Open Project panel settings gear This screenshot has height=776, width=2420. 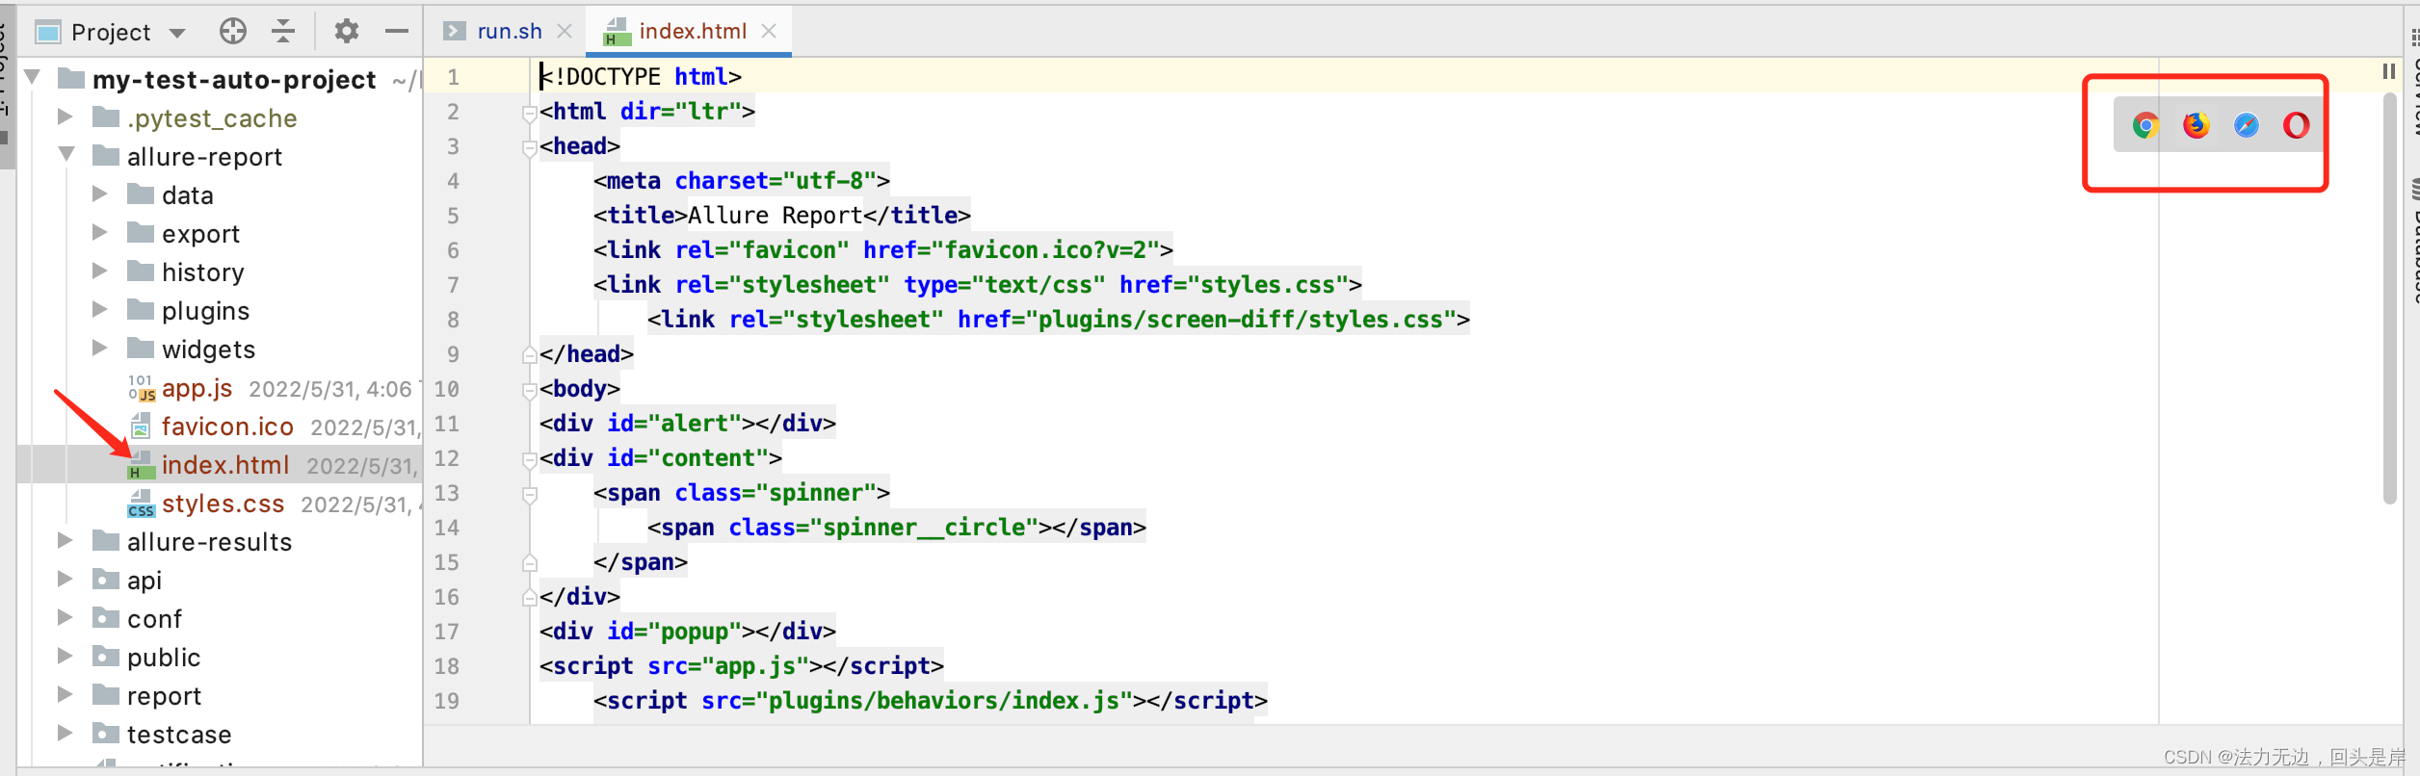click(x=347, y=32)
